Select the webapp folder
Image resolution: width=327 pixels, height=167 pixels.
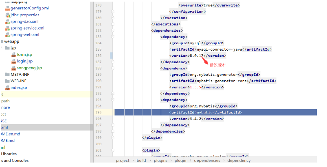(12, 41)
